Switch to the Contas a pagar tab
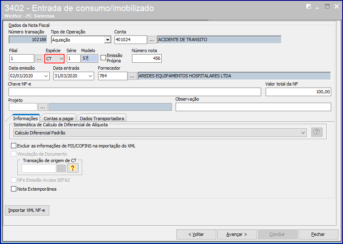Screen dimensions: 343x244 [59, 119]
